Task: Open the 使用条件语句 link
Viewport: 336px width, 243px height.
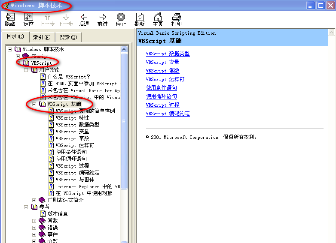Action: [x=162, y=87]
